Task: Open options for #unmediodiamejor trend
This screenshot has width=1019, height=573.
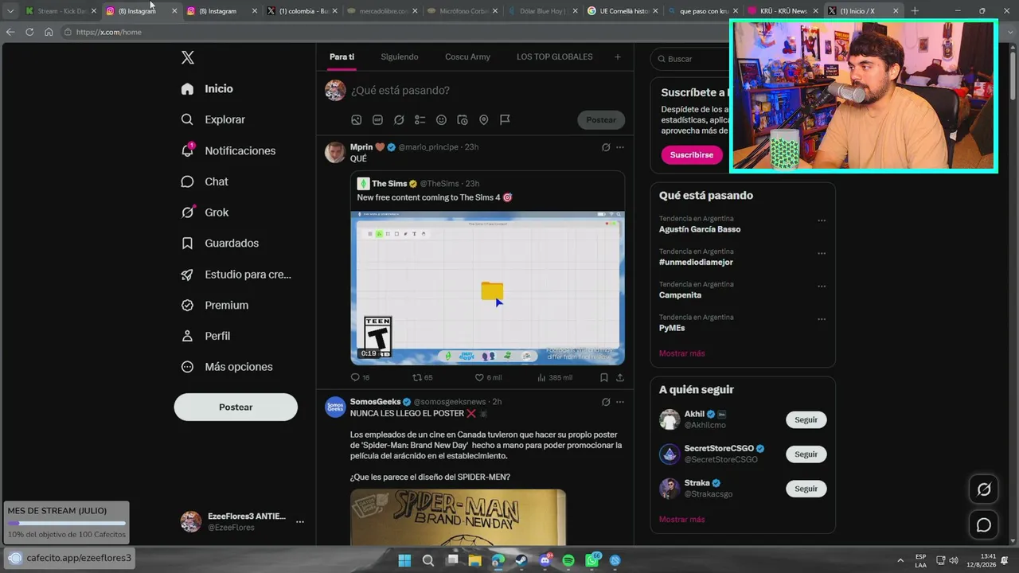Action: click(x=822, y=254)
